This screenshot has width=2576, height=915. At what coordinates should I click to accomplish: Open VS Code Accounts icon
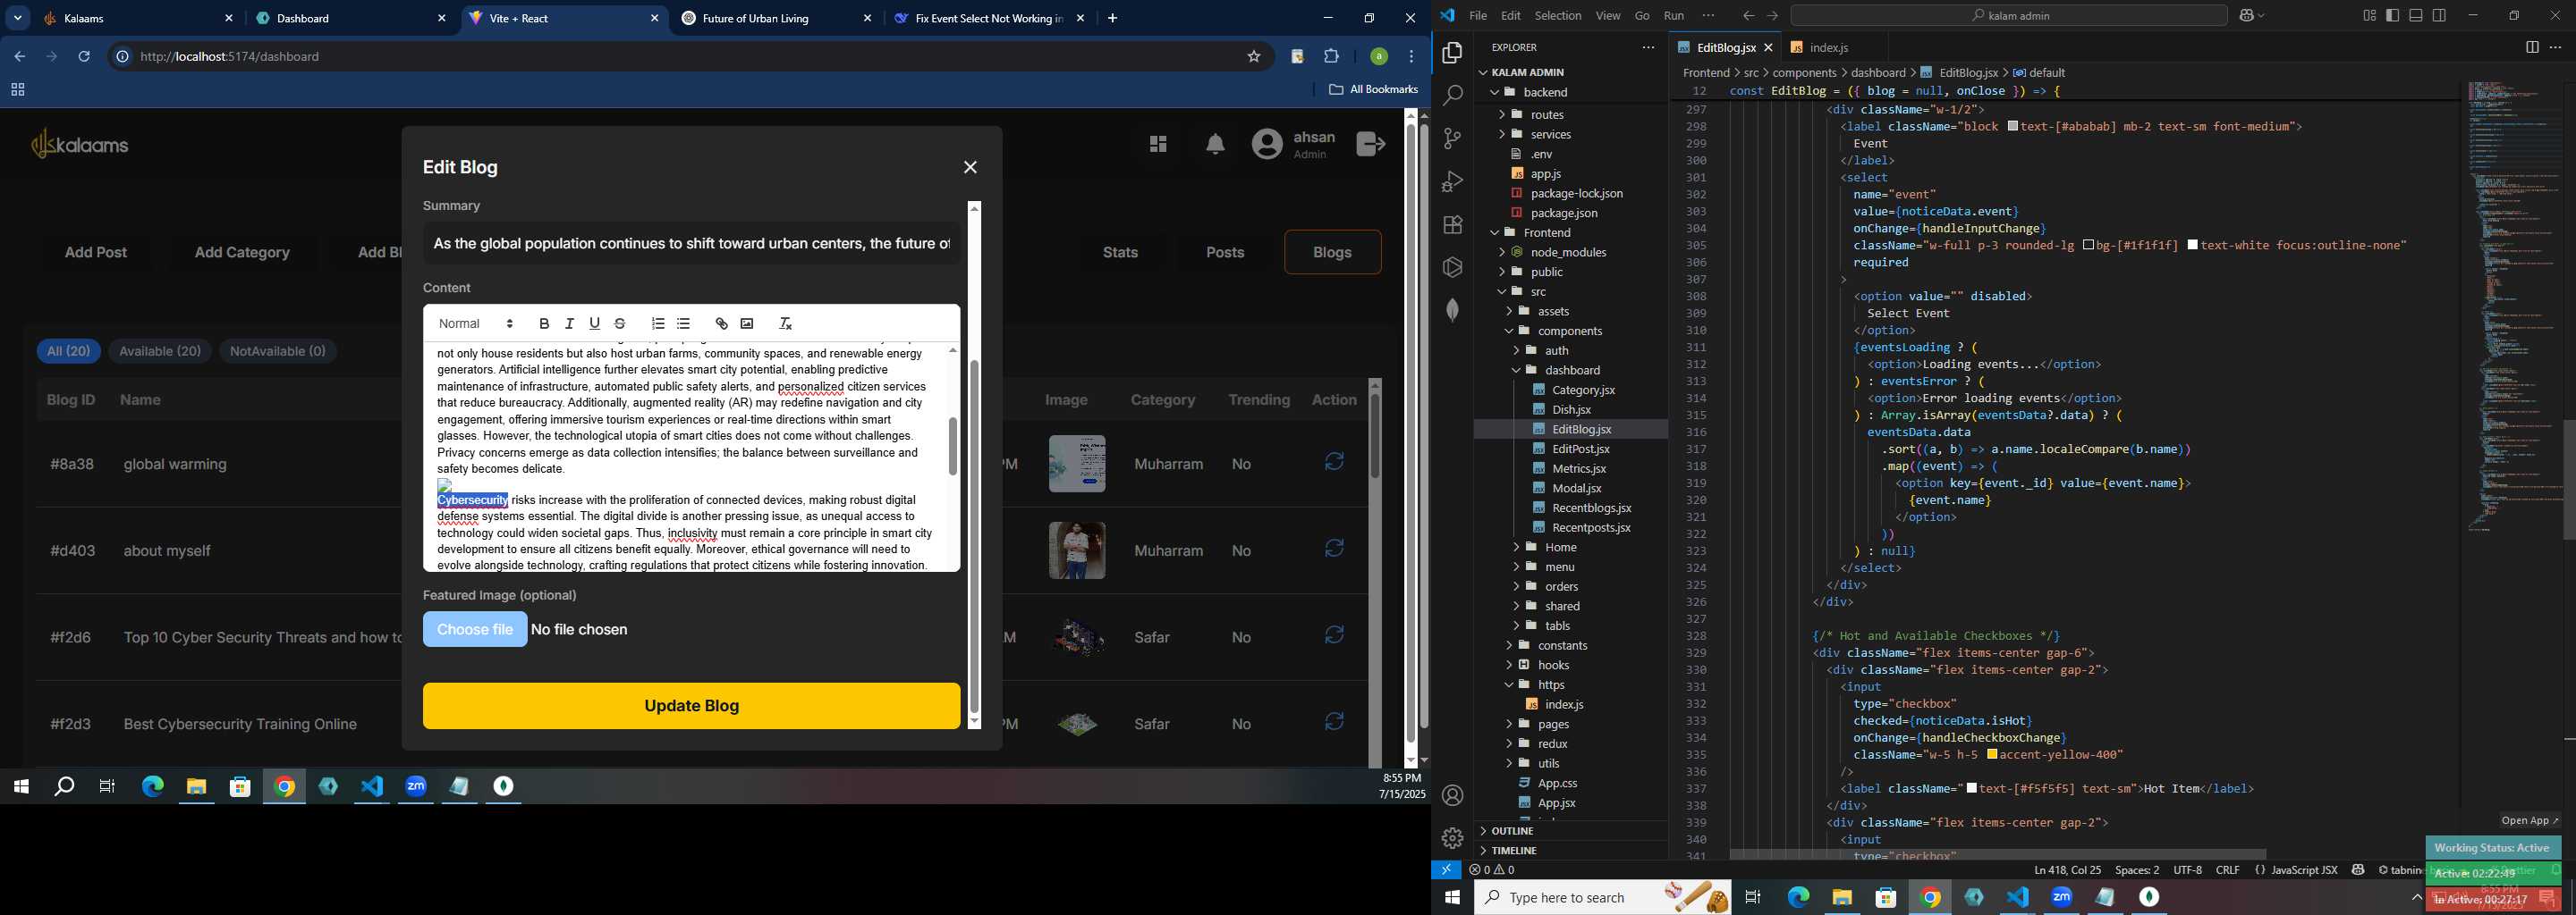coord(1453,796)
